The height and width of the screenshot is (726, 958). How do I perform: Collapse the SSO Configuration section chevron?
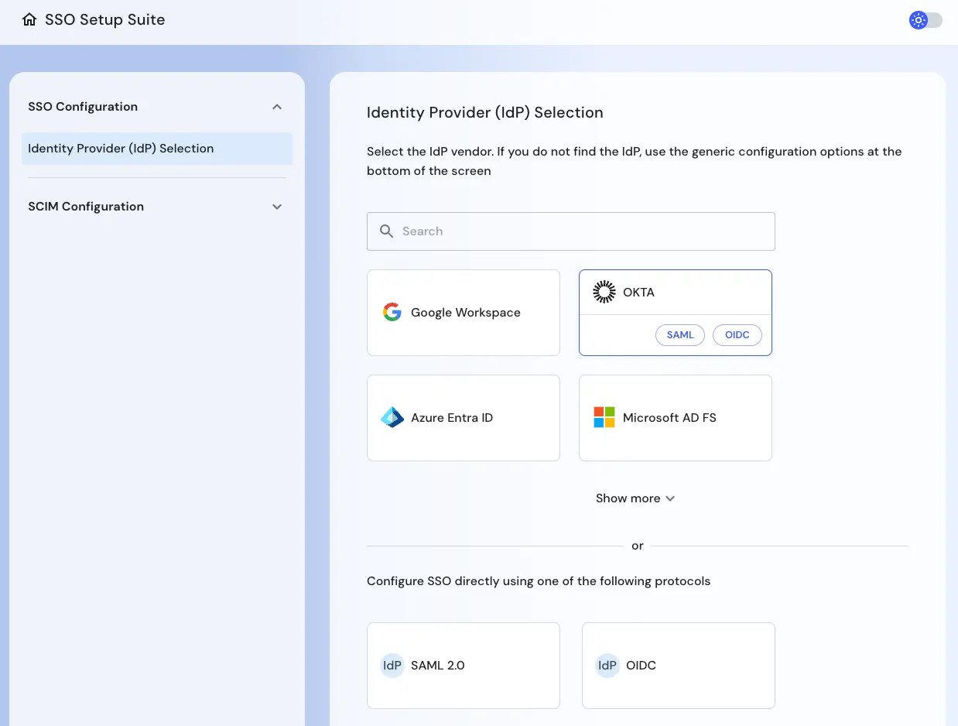coord(277,107)
